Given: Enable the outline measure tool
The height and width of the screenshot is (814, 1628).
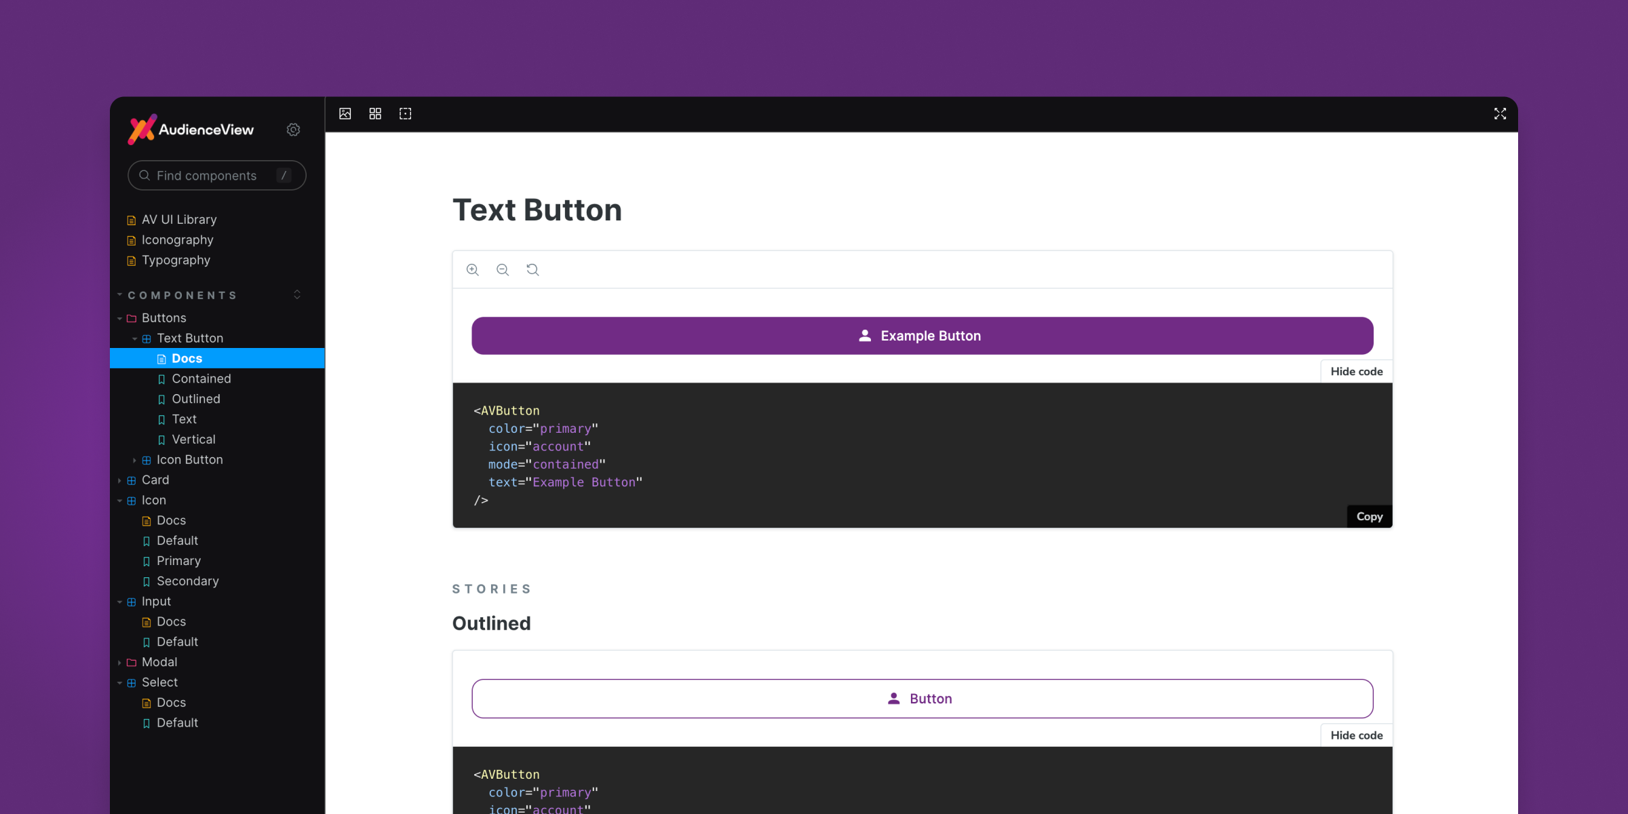Looking at the screenshot, I should point(405,113).
